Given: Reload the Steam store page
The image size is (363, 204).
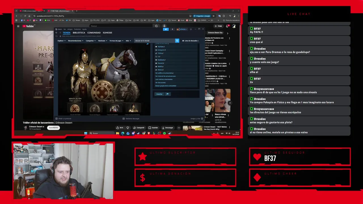Looking at the screenshot, I should pyautogui.click(x=56, y=36).
